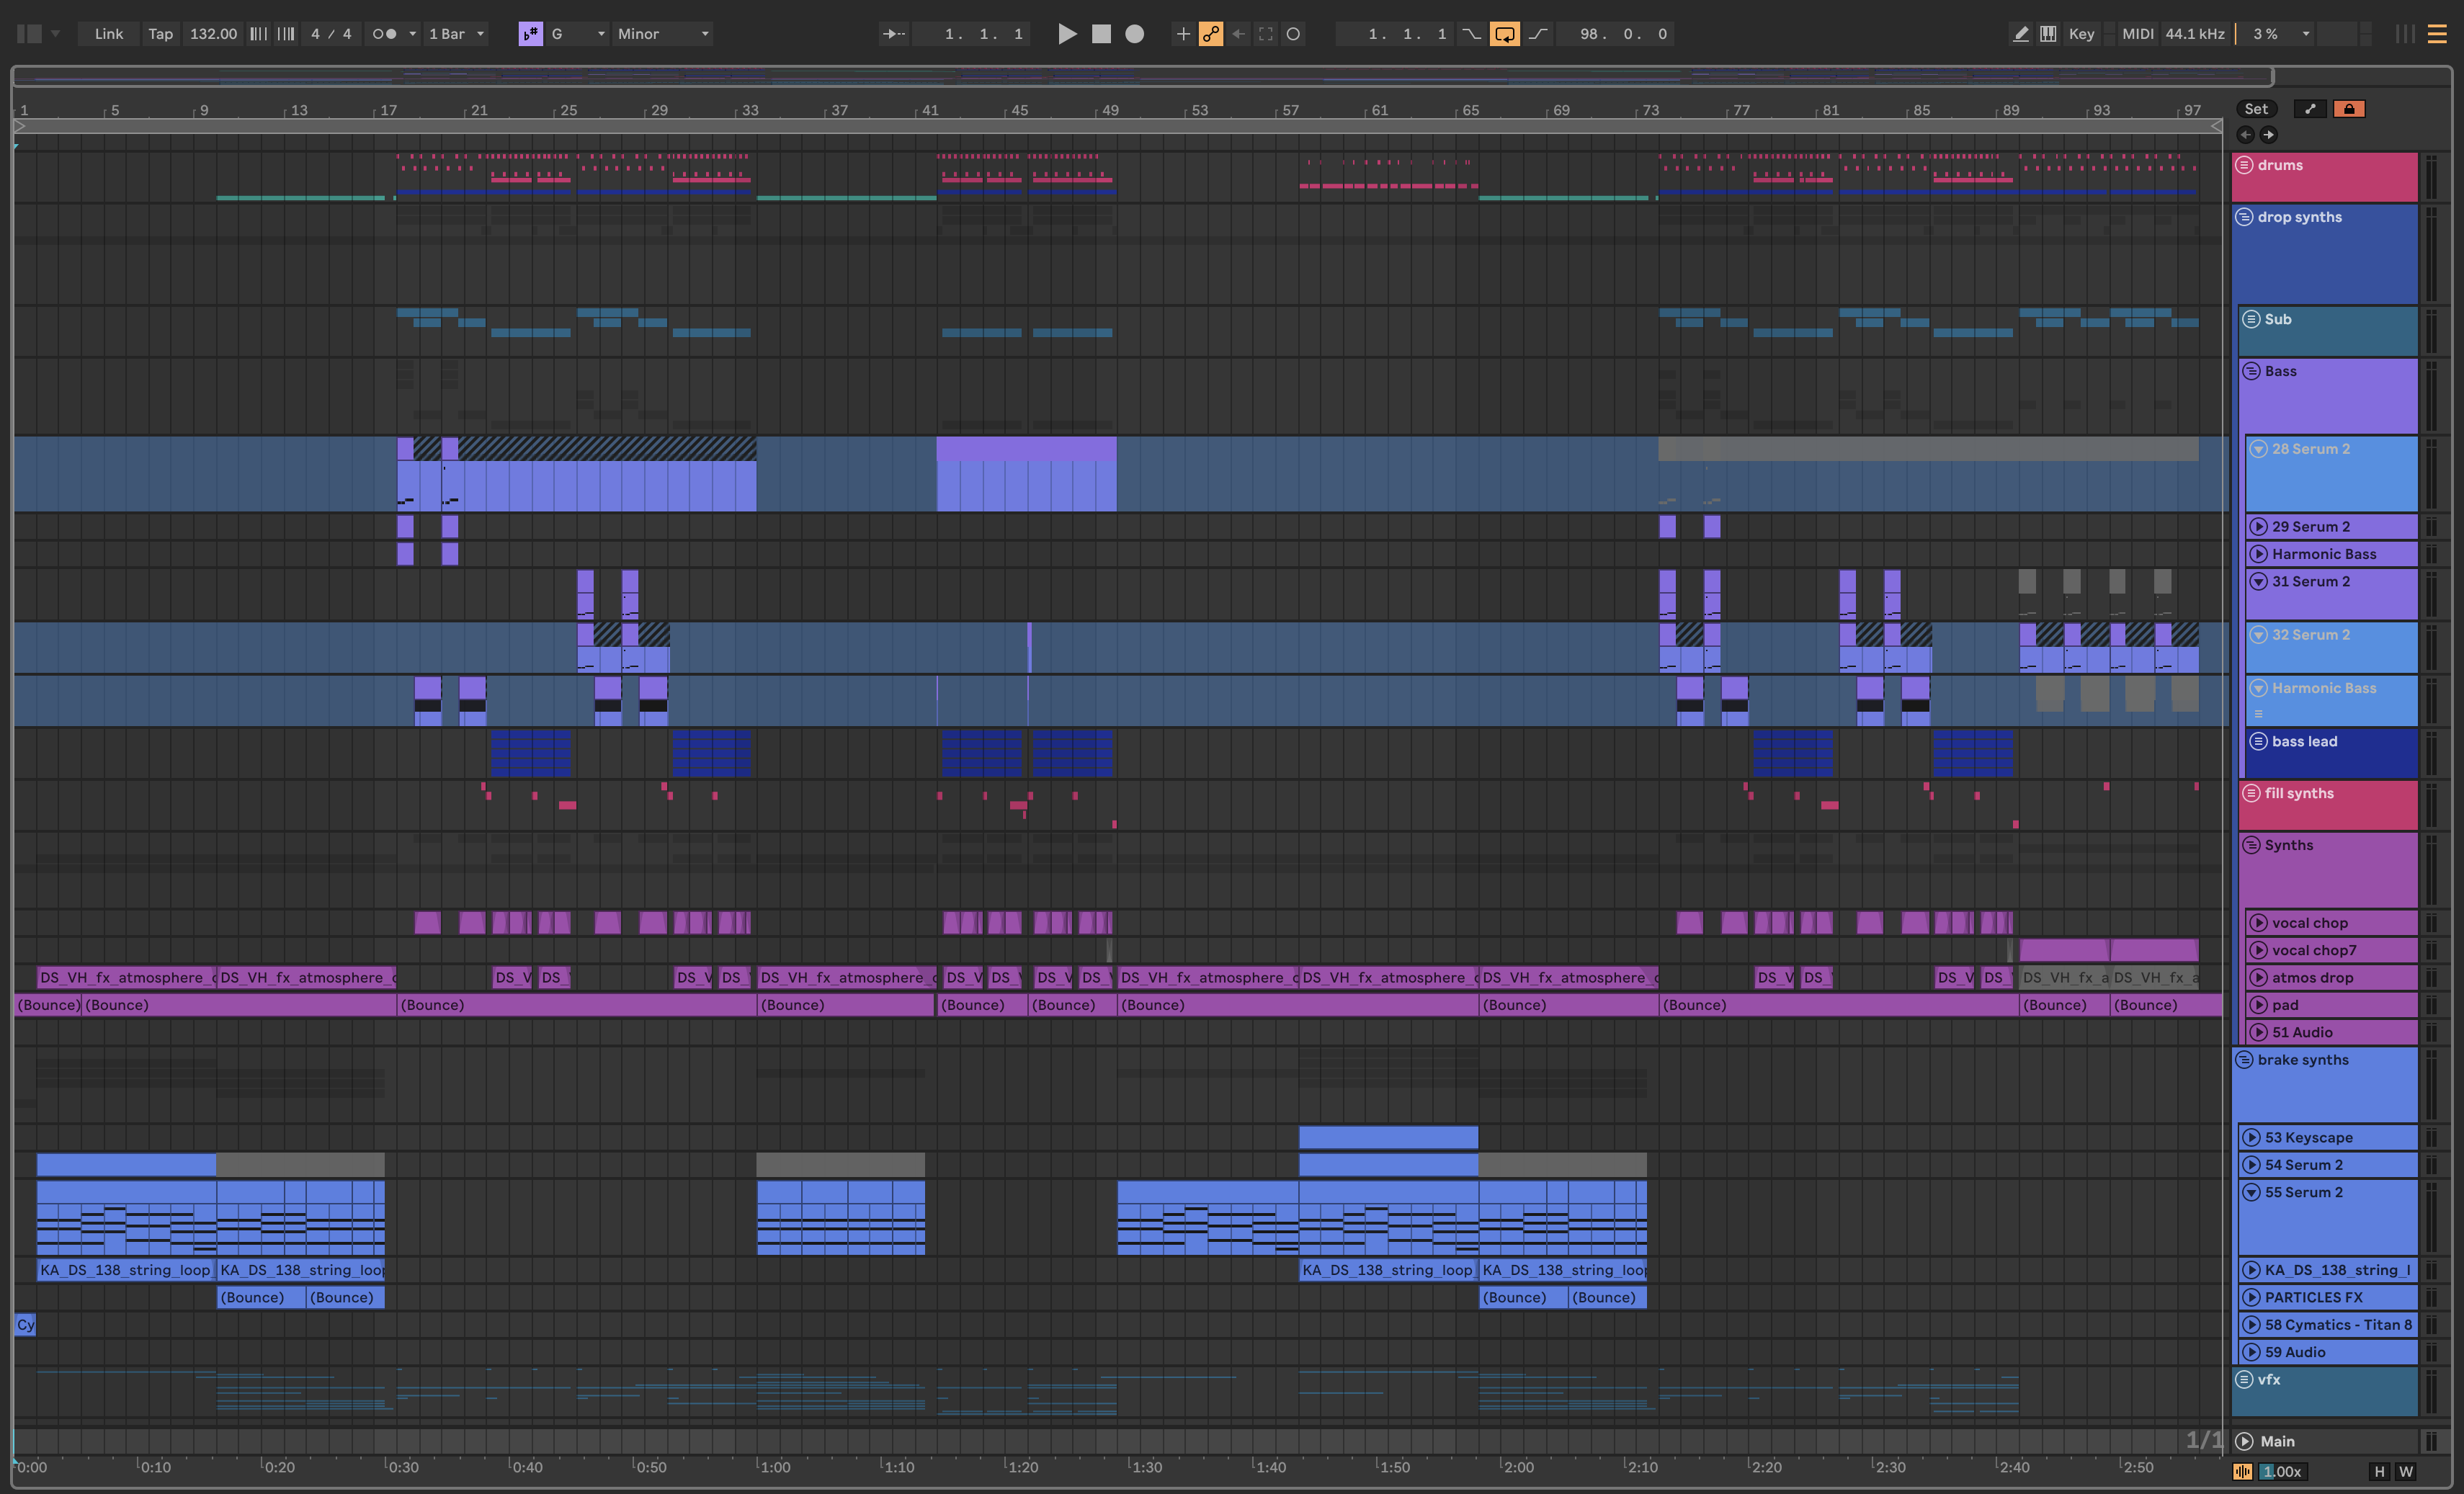2464x1494 pixels.
Task: Click the 132.00 tempo field
Action: pyautogui.click(x=213, y=34)
